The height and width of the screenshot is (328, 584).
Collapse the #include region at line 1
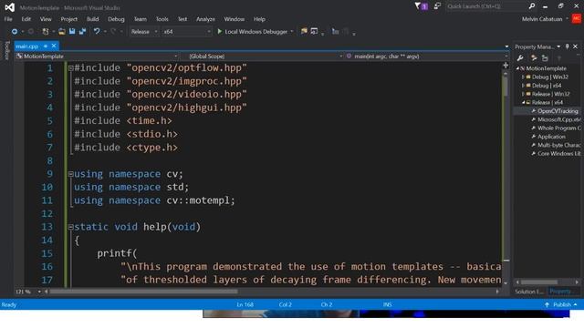click(71, 68)
